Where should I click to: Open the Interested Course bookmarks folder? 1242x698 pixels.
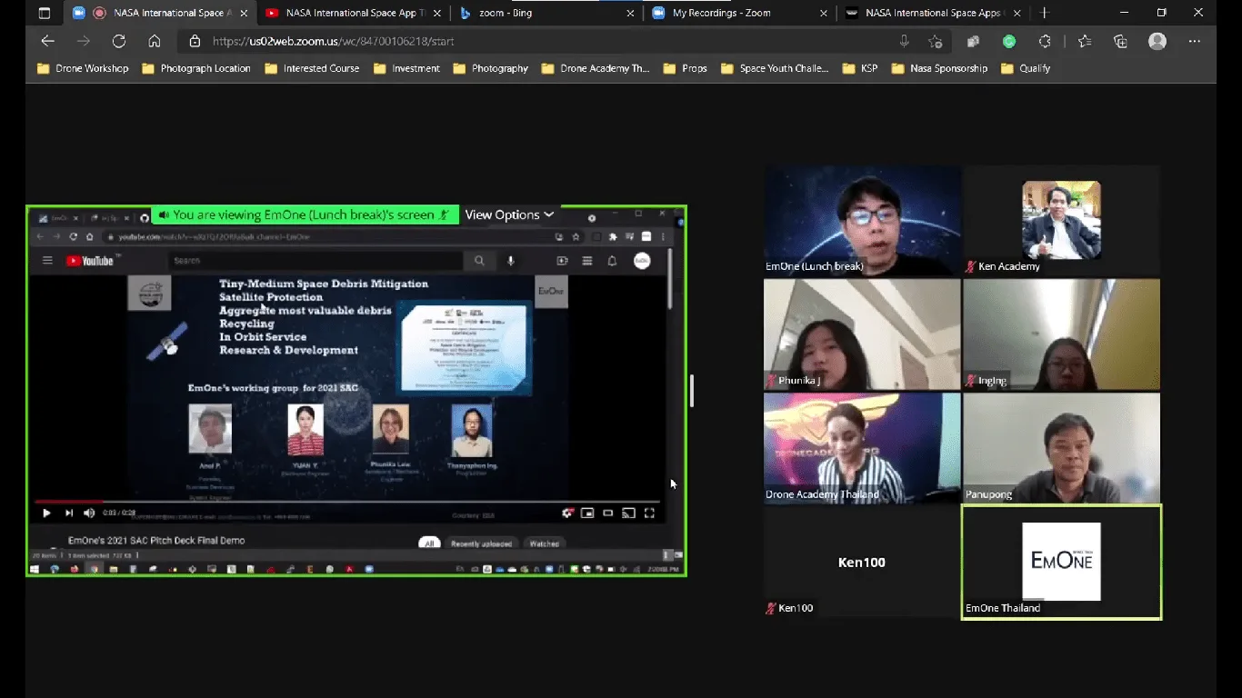tap(312, 68)
